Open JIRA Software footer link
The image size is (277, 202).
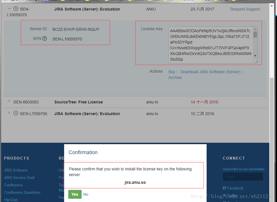coord(16,170)
